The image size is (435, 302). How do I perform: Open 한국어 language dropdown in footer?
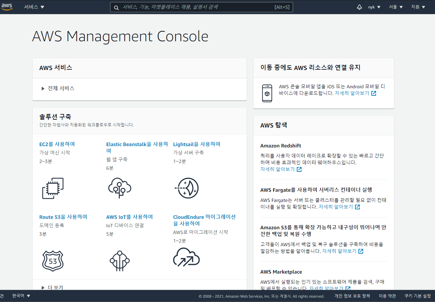(x=21, y=296)
